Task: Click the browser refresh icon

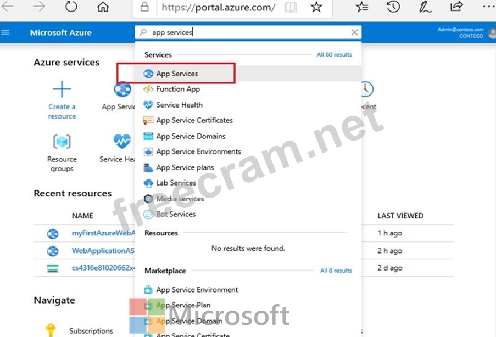Action: (71, 7)
